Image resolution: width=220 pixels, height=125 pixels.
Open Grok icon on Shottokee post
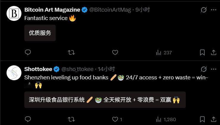pyautogui.click(x=204, y=69)
